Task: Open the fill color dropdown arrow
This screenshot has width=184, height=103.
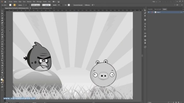Action: pyautogui.click(x=12, y=5)
